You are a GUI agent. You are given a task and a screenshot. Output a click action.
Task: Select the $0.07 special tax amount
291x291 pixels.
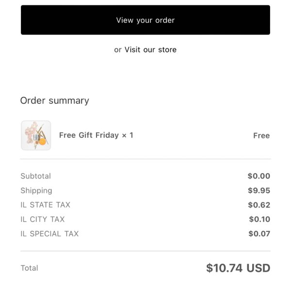click(259, 234)
